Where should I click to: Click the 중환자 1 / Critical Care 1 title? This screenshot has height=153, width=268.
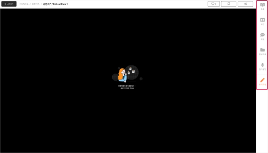(55, 4)
